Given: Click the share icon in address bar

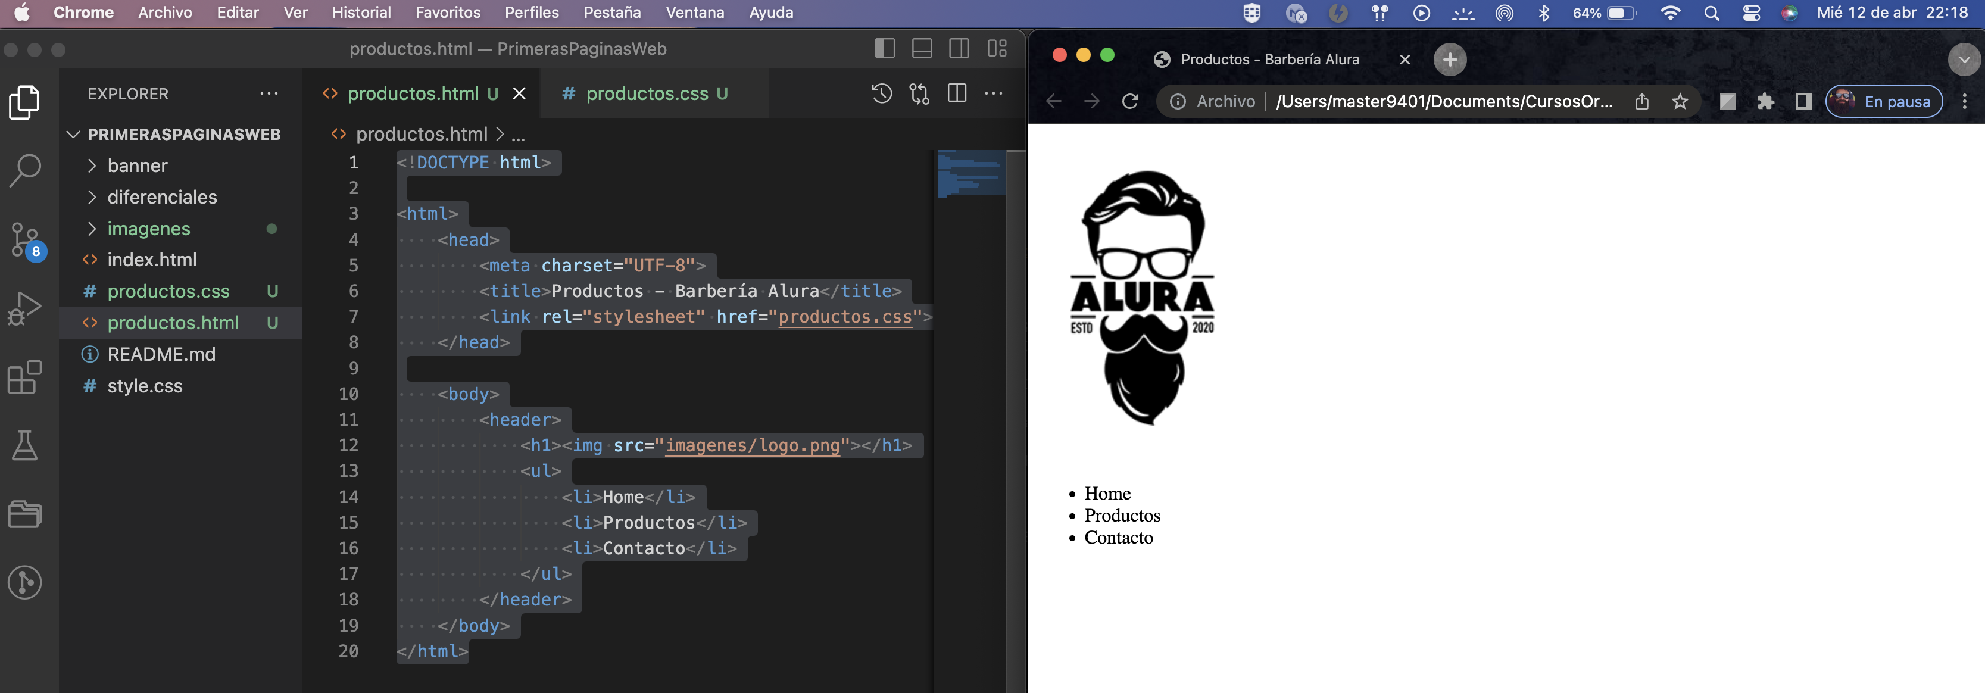Looking at the screenshot, I should [1641, 101].
